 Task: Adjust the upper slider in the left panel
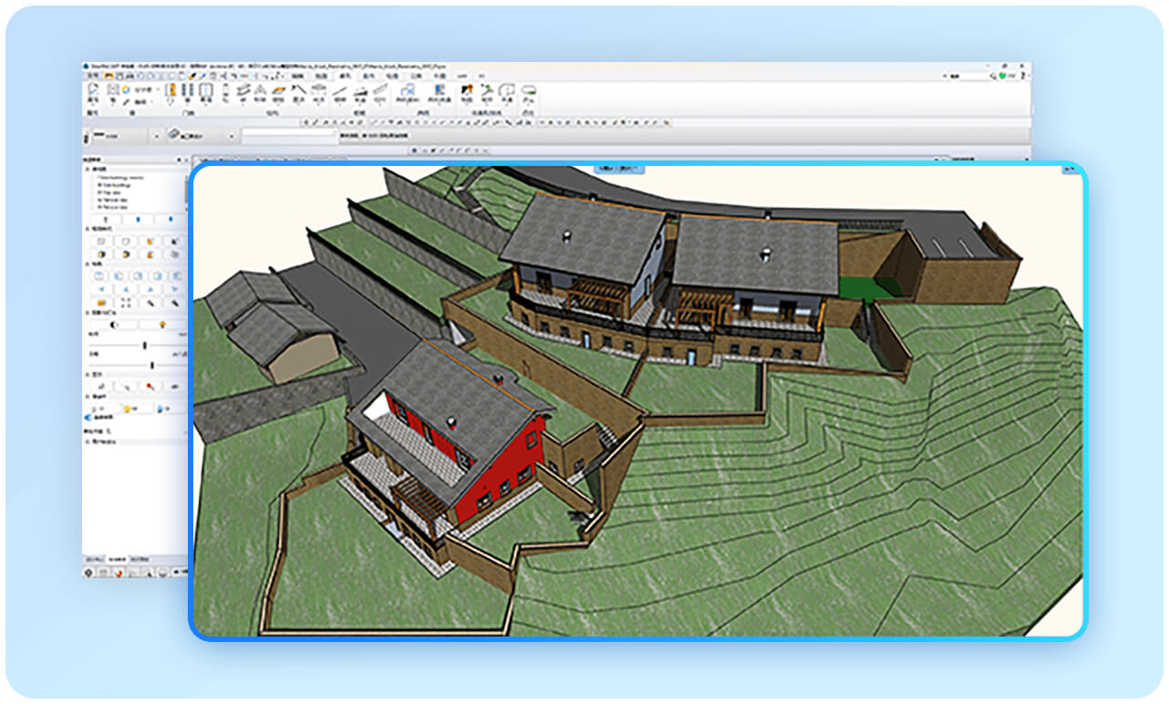tap(145, 346)
